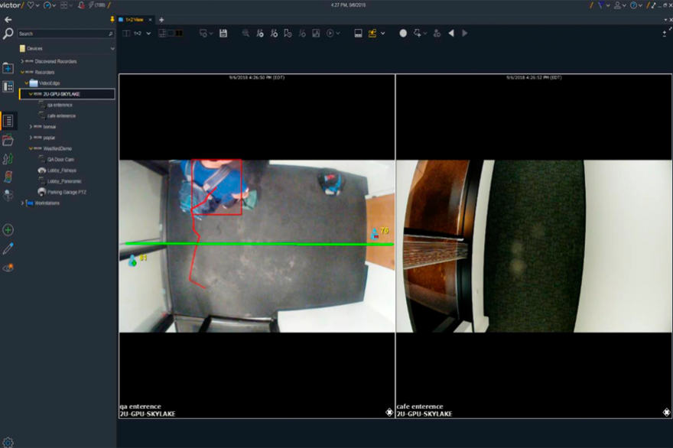Screen dimensions: 673x448
Task: Click the pencil edit icon in the left sidebar
Action: click(8, 246)
